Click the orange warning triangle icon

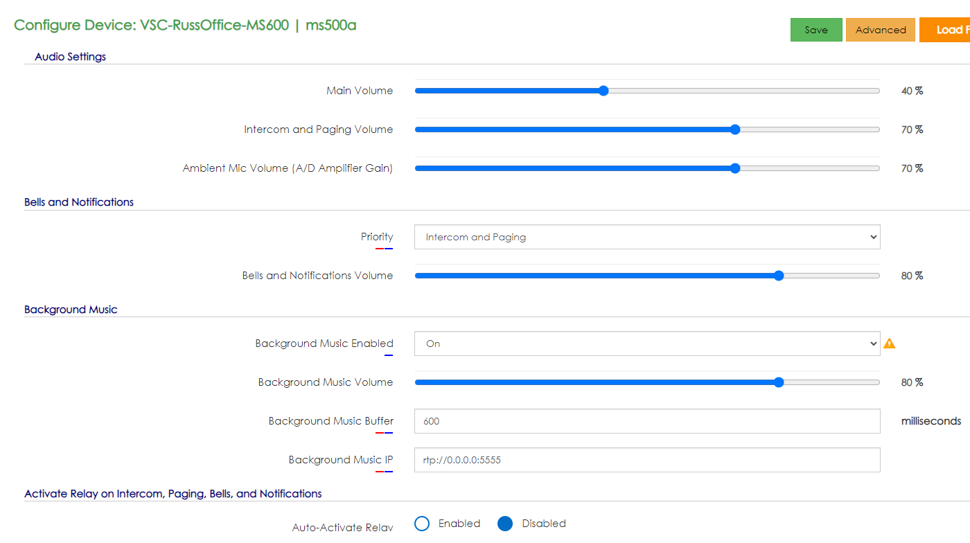890,344
